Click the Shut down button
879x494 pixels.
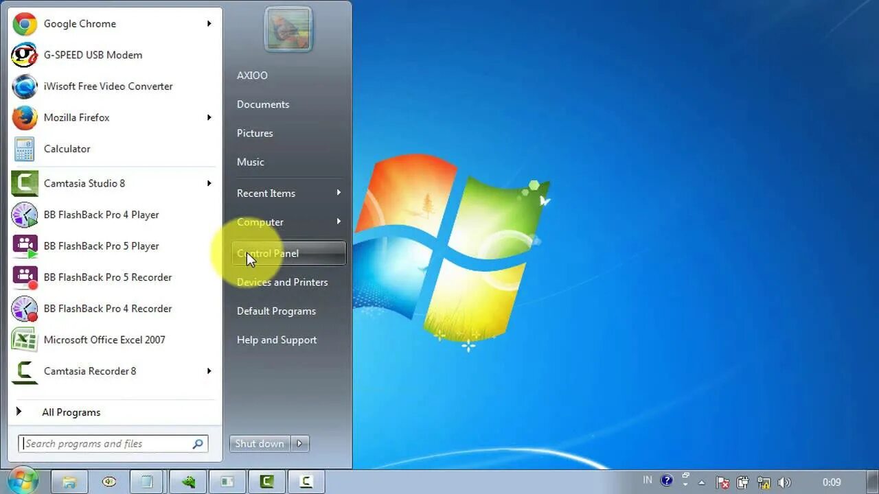(x=260, y=443)
